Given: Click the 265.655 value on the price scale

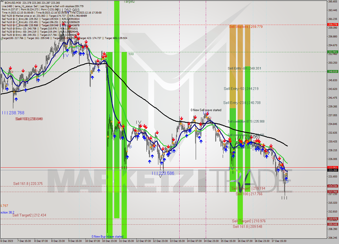Looking at the screenshot, I should [333, 2].
